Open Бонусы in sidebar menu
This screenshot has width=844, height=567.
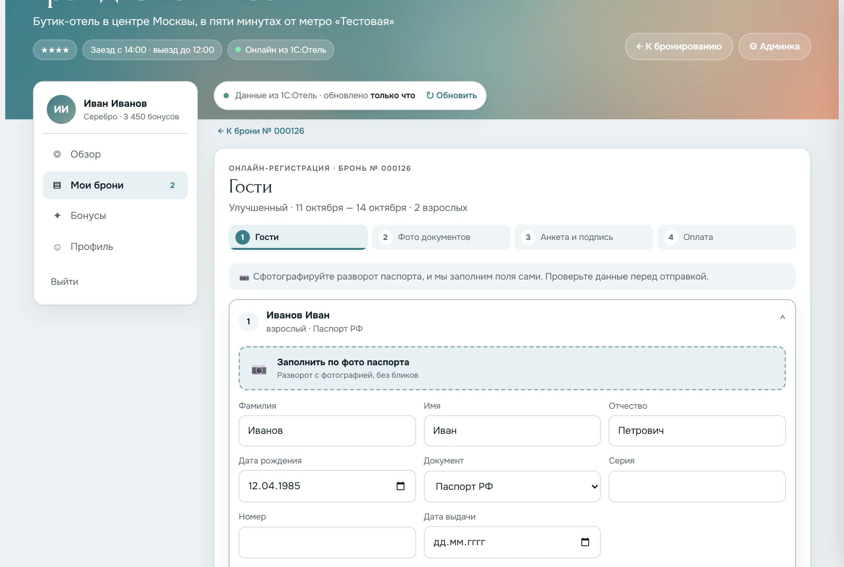tap(115, 216)
